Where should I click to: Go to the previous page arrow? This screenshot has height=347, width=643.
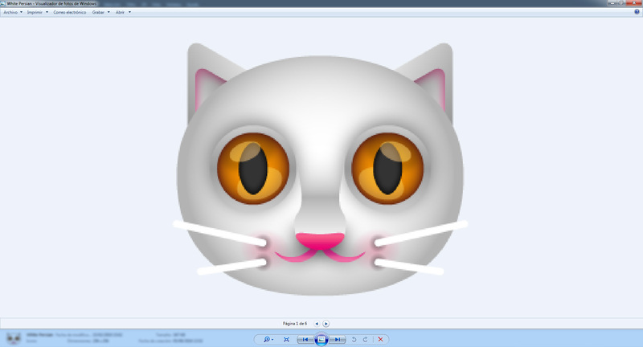pos(317,324)
